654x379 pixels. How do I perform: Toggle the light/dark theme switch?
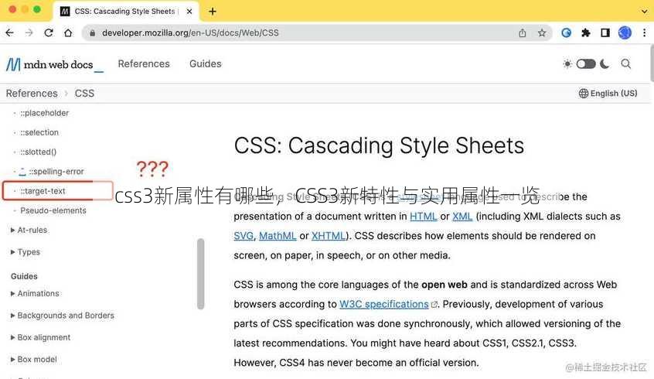(586, 64)
